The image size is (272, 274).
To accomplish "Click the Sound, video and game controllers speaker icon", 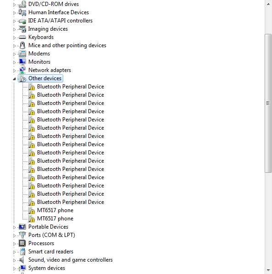I will (x=22, y=260).
